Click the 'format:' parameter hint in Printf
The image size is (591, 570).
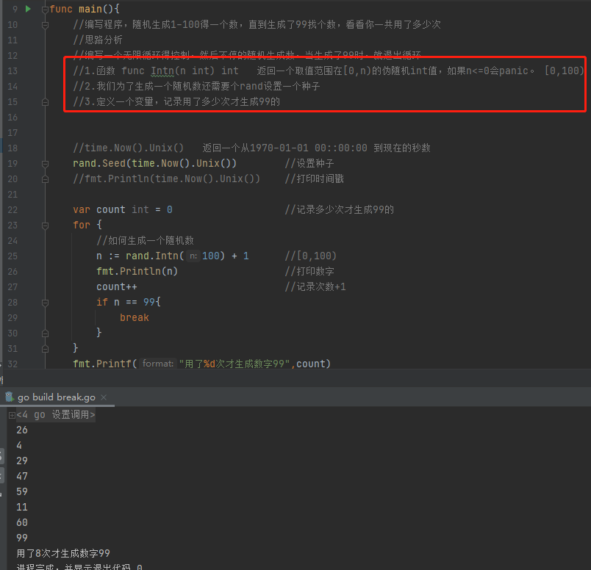click(157, 364)
